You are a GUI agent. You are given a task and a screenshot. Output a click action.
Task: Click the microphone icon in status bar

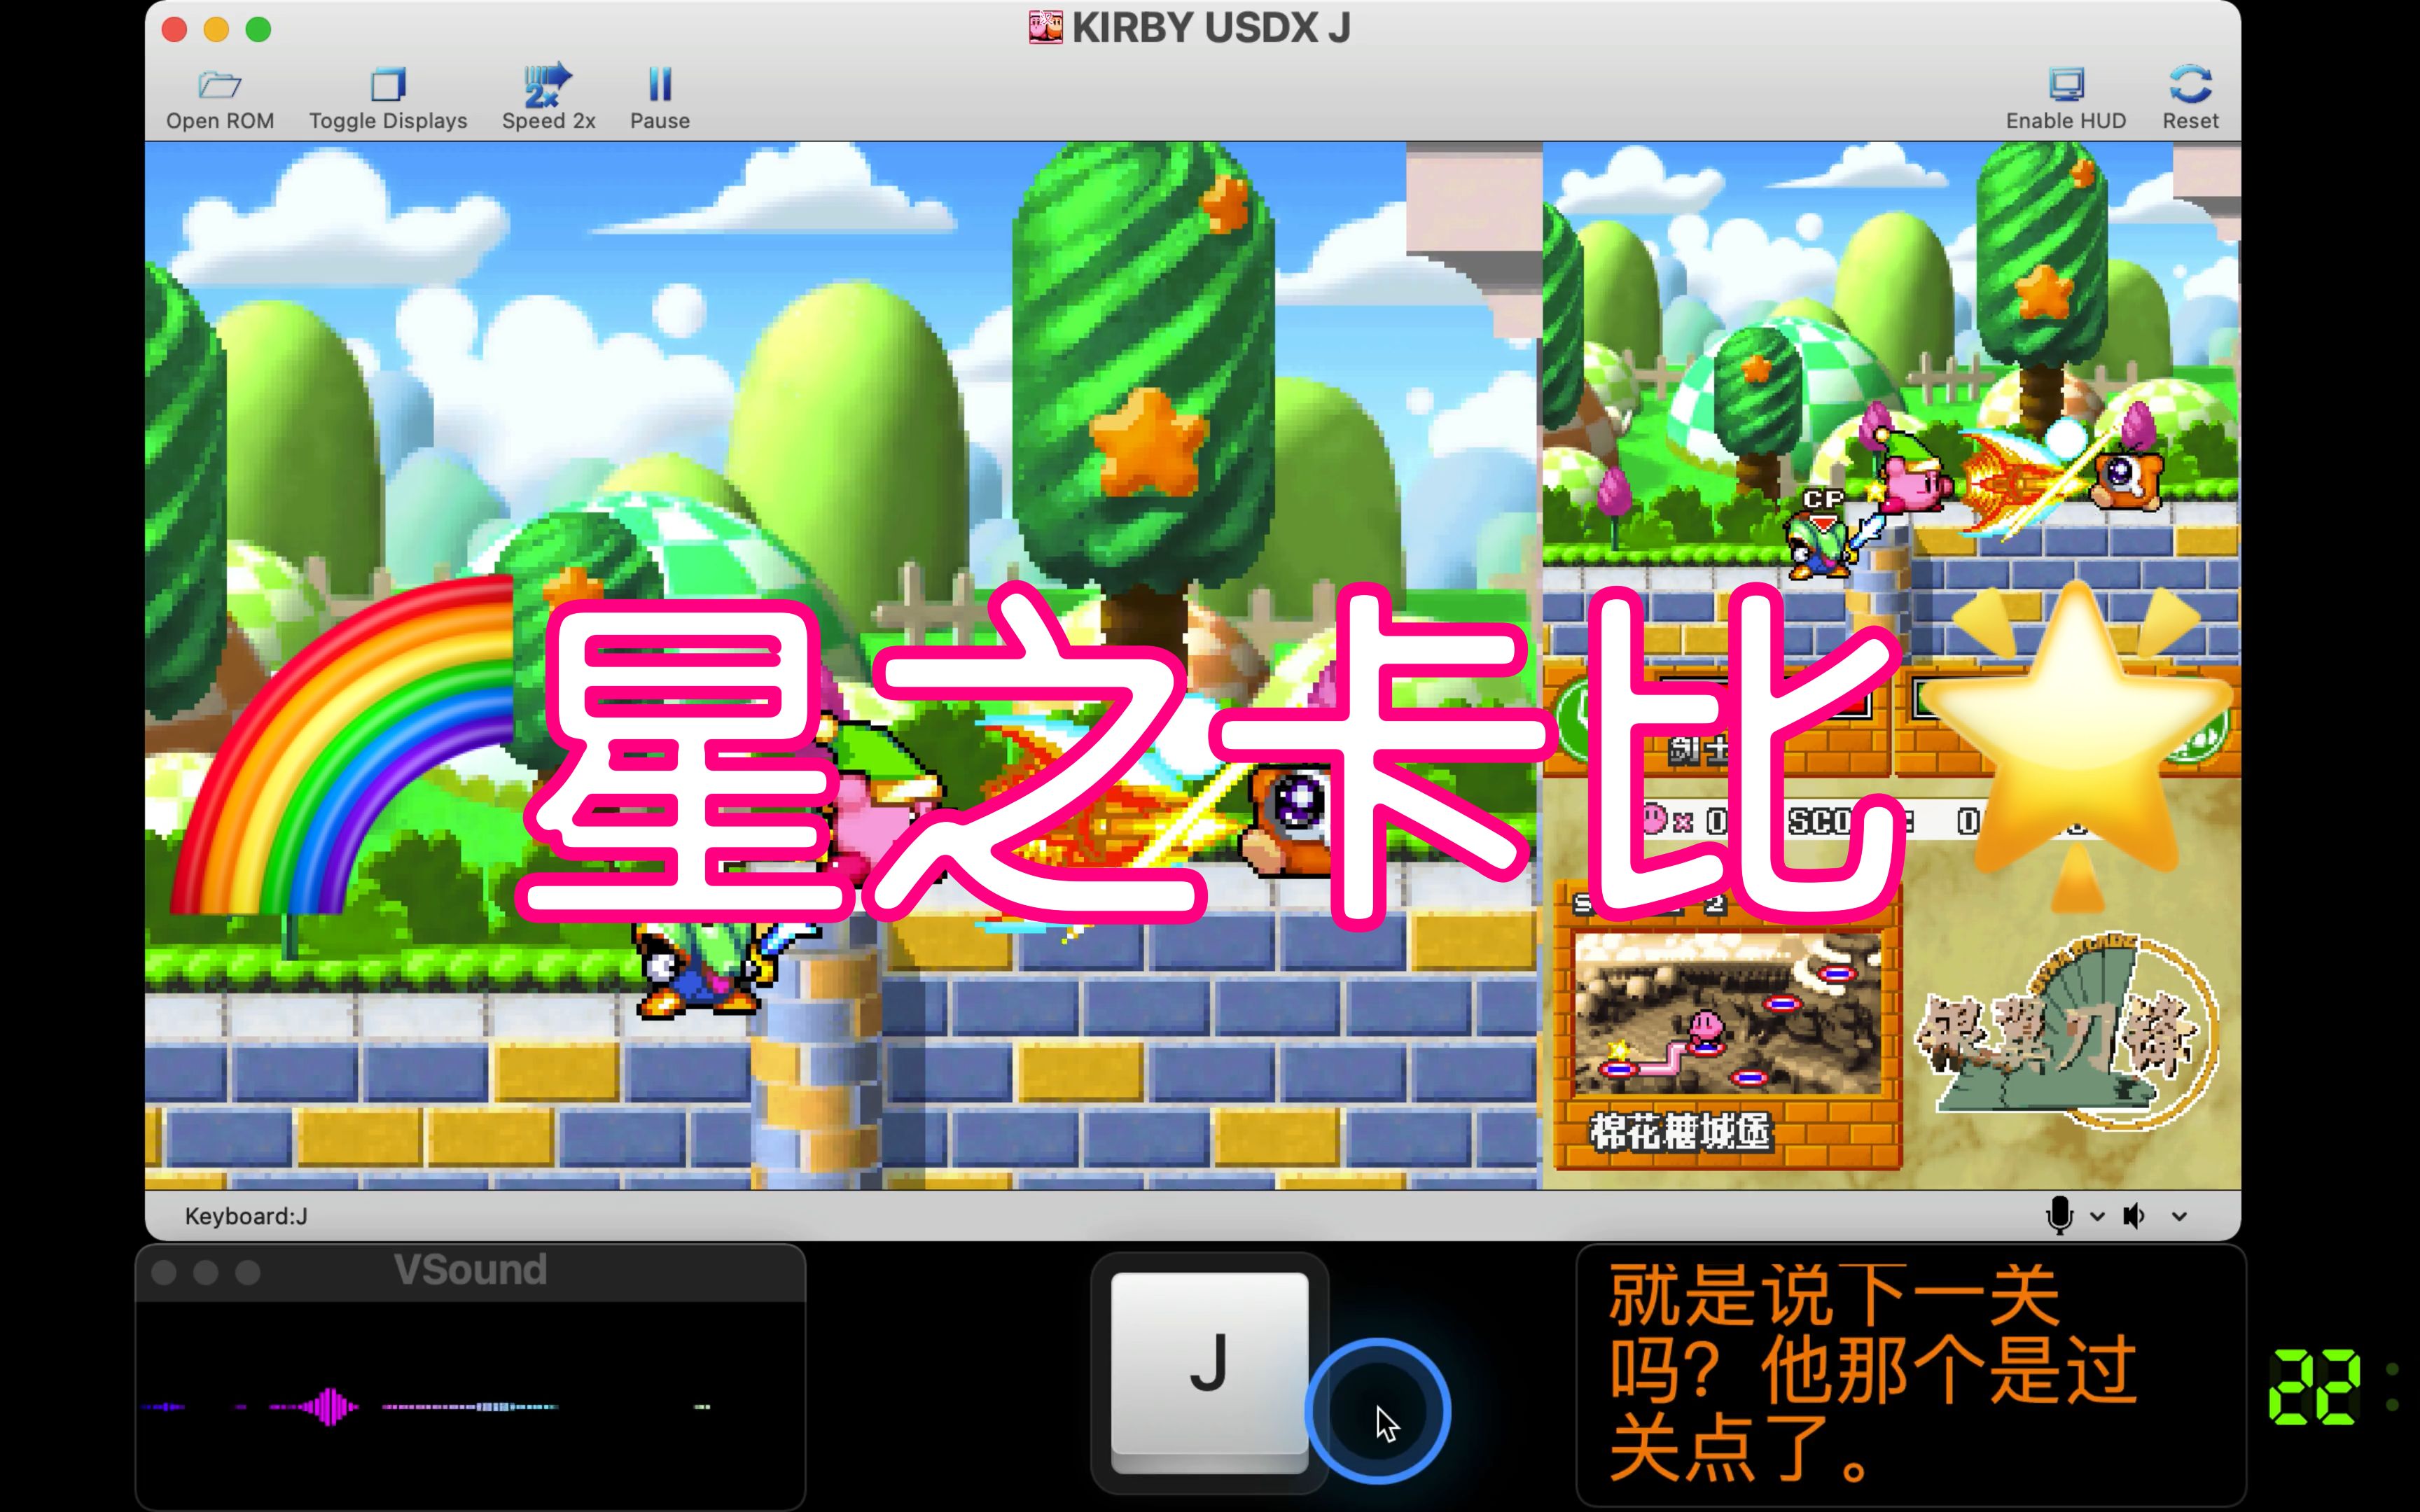coord(2059,1216)
